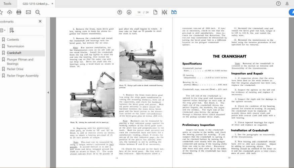Screen dimensions: 294x168
Task: Close the Bookmarks panel
Action: [x=40, y=21]
